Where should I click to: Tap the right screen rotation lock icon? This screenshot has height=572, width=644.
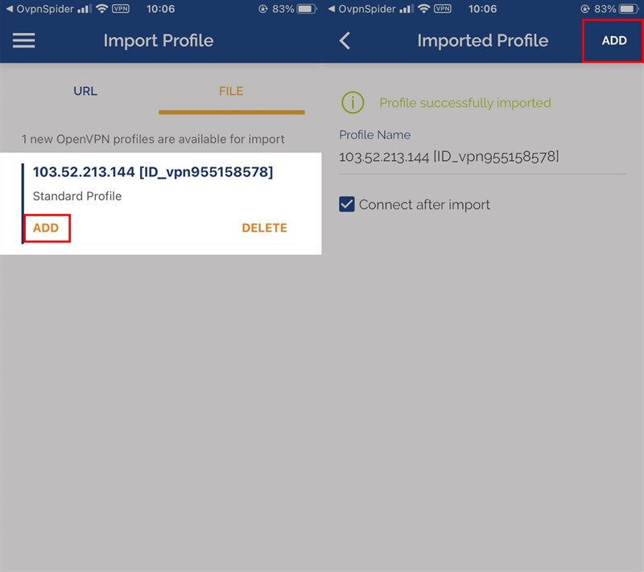[x=585, y=9]
